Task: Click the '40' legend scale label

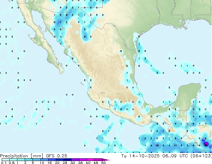Action: [x=88, y=163]
